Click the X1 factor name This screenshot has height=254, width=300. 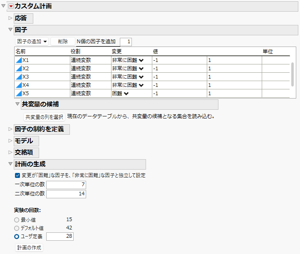pyautogui.click(x=26, y=60)
